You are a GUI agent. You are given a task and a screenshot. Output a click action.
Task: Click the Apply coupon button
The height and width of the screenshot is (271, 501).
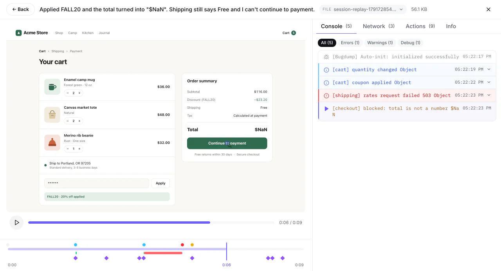pyautogui.click(x=160, y=183)
